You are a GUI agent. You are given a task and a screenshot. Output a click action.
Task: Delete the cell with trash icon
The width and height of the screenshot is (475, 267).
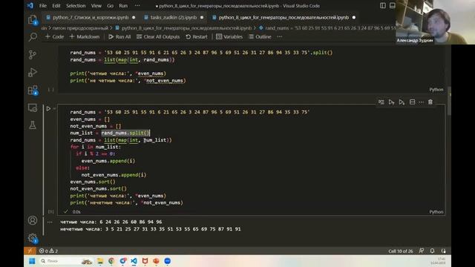[x=430, y=102]
